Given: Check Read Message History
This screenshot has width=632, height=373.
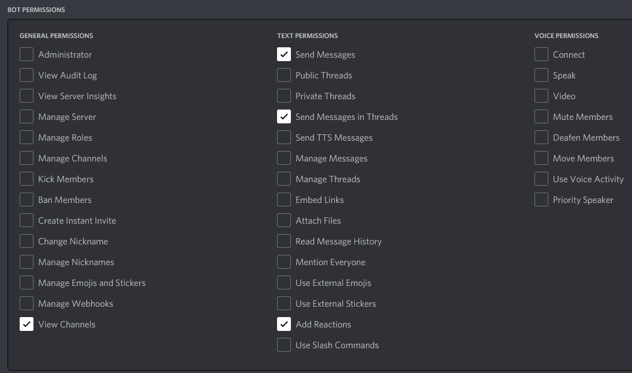Looking at the screenshot, I should pos(283,241).
